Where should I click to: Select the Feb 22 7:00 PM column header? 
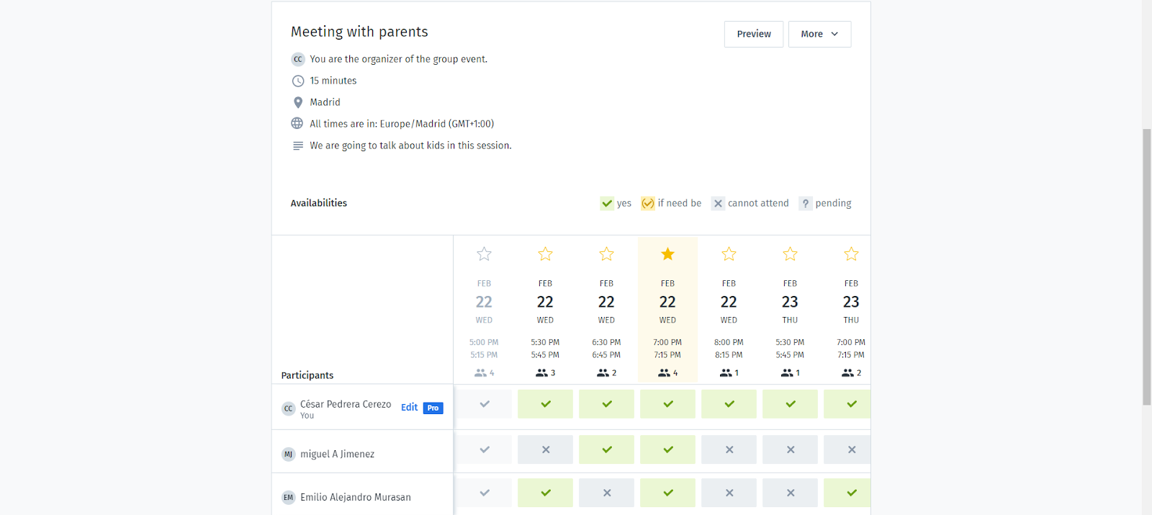tap(667, 302)
